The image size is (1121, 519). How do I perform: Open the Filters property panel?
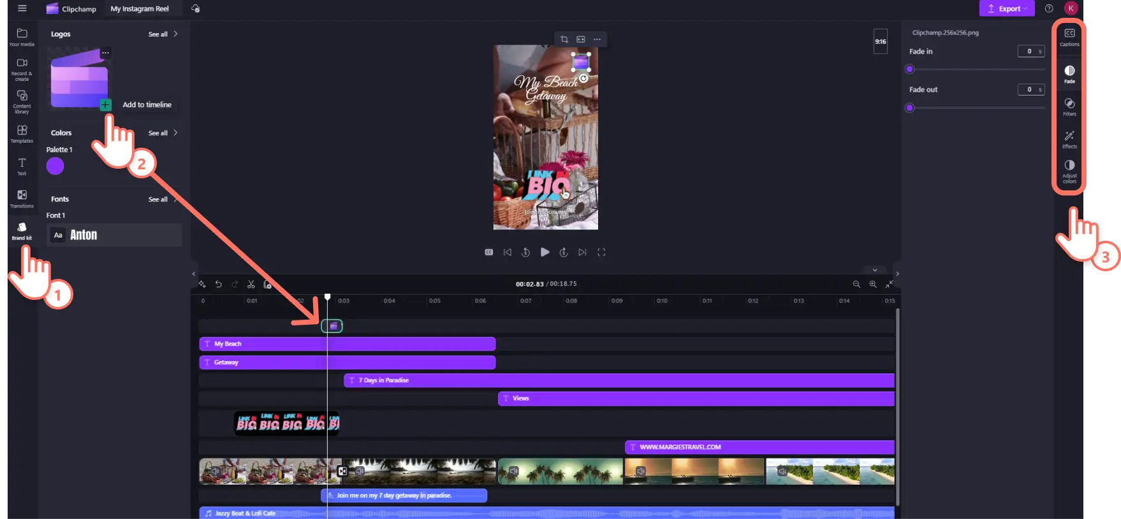click(1070, 106)
